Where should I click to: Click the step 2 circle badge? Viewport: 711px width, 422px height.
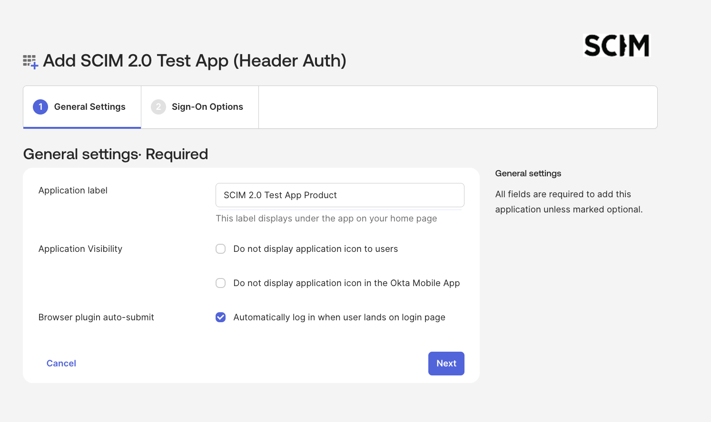tap(158, 107)
